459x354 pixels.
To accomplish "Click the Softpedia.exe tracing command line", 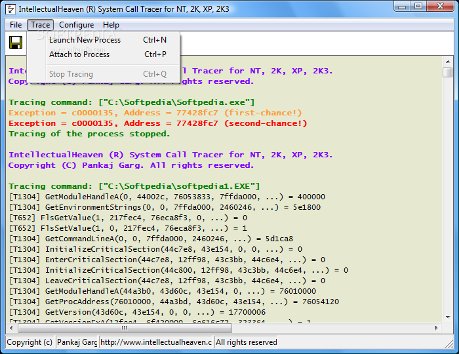I will click(x=131, y=102).
